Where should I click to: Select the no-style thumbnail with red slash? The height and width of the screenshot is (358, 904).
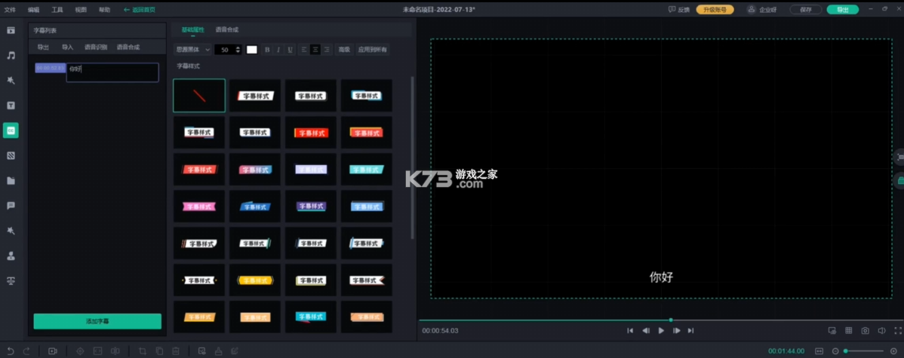pyautogui.click(x=199, y=96)
